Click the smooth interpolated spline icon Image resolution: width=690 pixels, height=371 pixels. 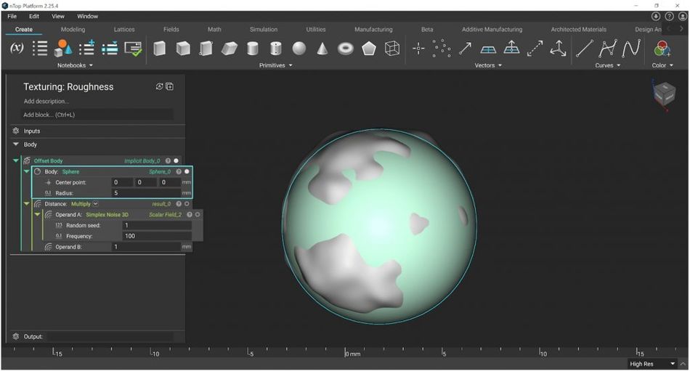[631, 48]
